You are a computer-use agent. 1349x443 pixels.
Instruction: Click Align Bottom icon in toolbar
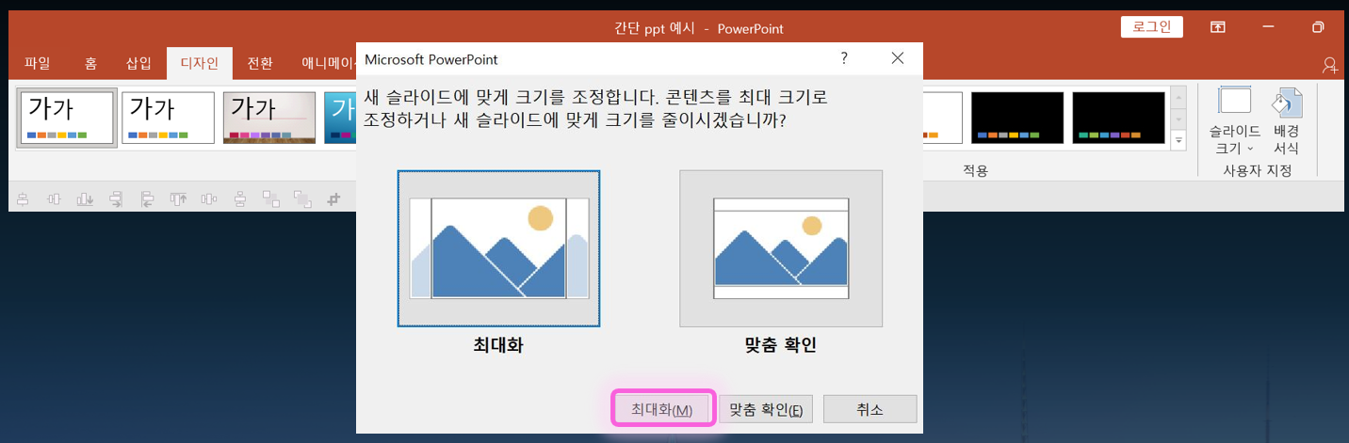click(85, 199)
